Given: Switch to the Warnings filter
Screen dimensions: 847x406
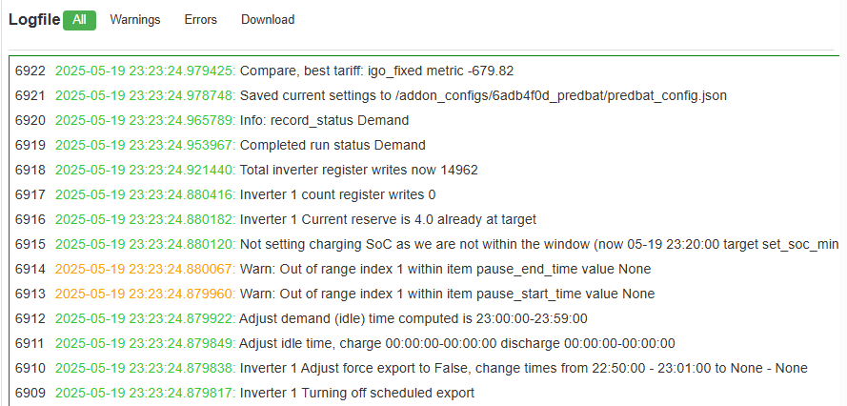Looking at the screenshot, I should coord(135,20).
